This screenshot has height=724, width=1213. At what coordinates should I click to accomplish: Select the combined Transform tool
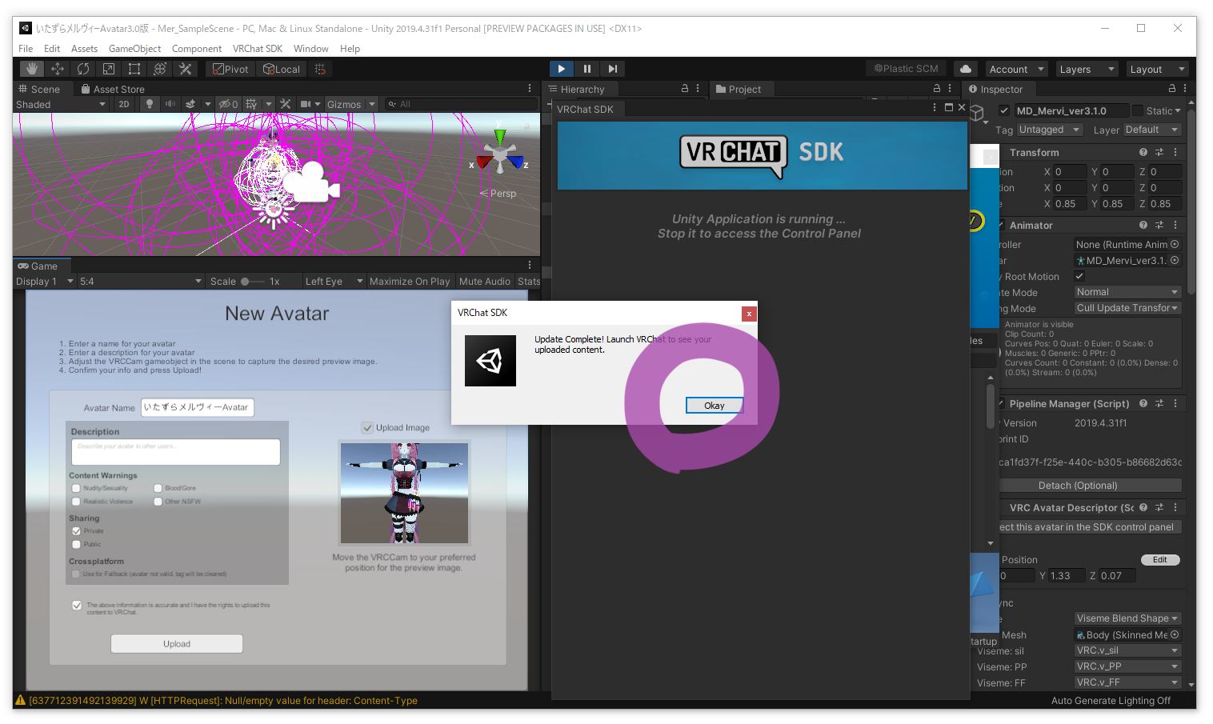point(160,69)
